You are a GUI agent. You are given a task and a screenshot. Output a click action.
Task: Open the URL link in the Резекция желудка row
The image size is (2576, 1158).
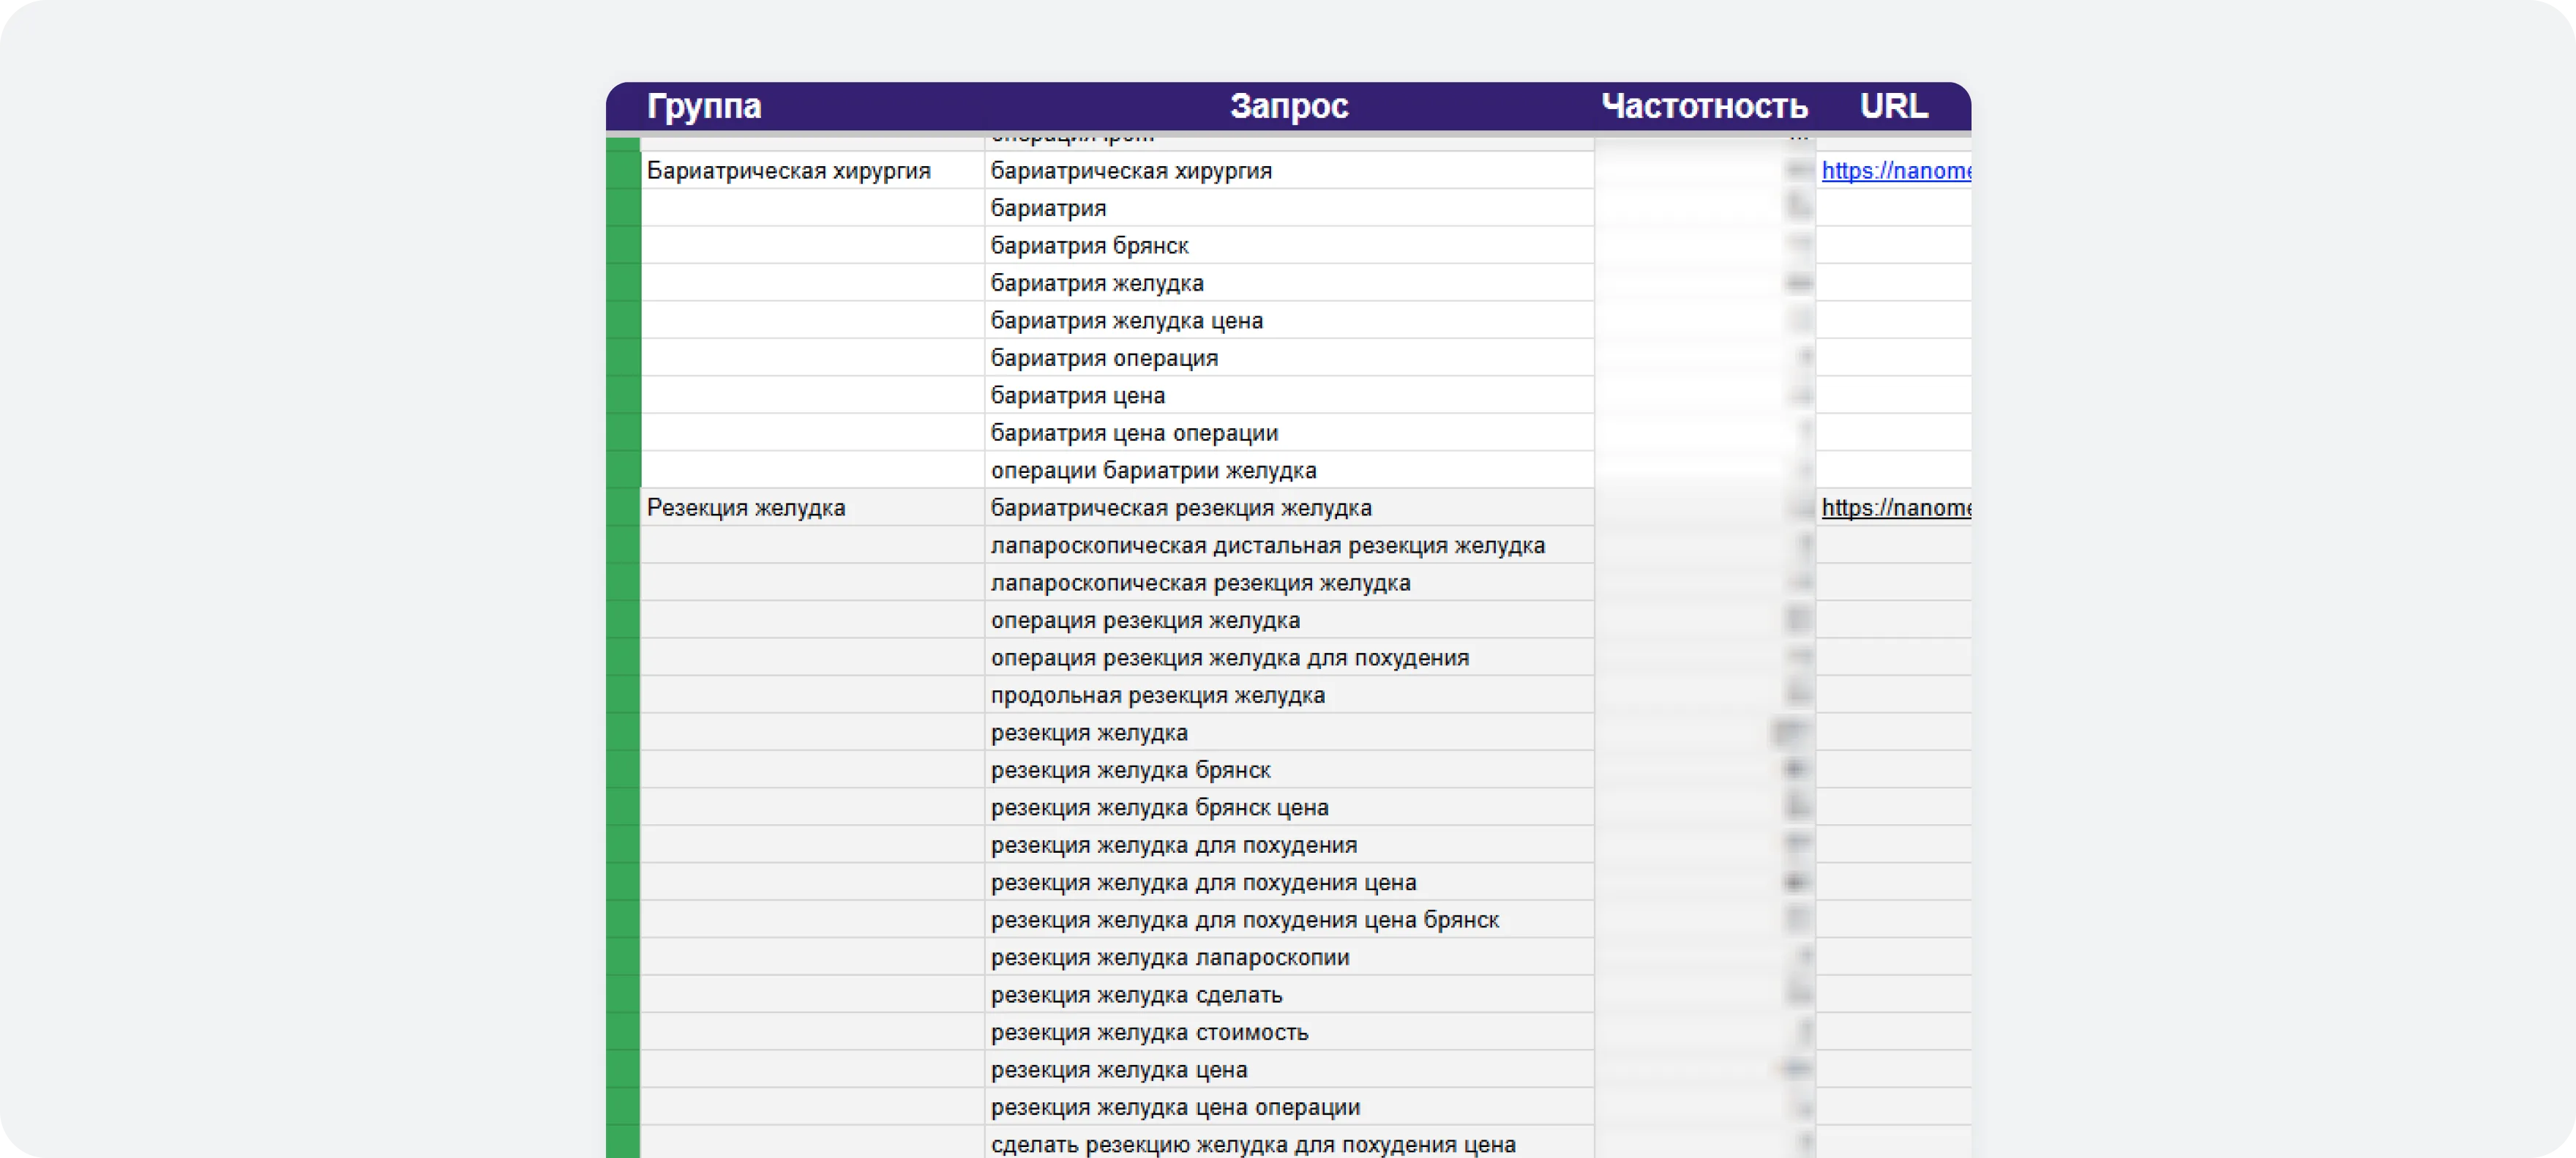(1895, 508)
